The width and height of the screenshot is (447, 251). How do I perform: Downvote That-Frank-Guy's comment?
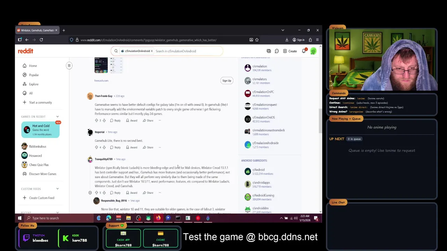click(x=104, y=121)
